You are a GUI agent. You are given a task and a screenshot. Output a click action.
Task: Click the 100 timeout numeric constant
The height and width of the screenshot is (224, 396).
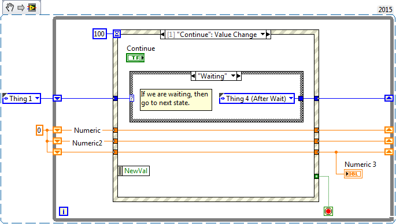pos(99,34)
